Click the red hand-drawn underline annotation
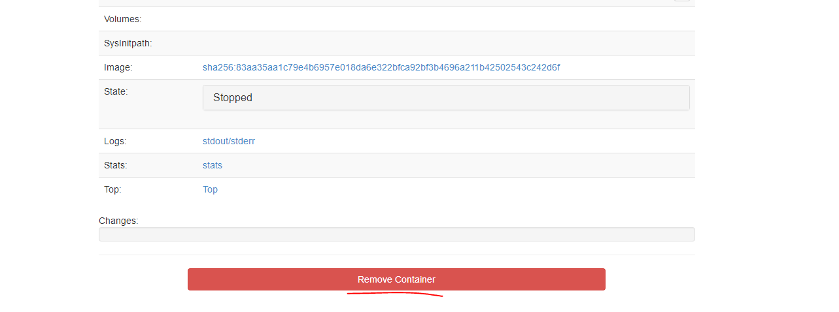This screenshot has width=839, height=312. click(x=395, y=294)
